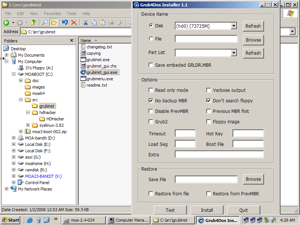The width and height of the screenshot is (300, 225).
Task: Expand the doc folder in tree
Action: pyautogui.click(x=21, y=81)
